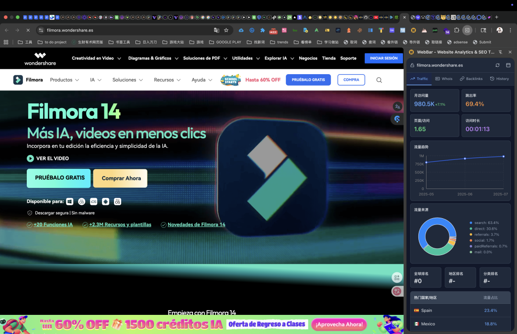The width and height of the screenshot is (517, 334).
Task: Open the Chrome extensions puzzle icon
Action: pos(457,30)
